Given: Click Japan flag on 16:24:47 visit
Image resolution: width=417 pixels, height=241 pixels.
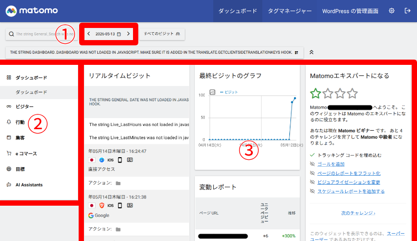Looking at the screenshot, I should click(x=92, y=160).
